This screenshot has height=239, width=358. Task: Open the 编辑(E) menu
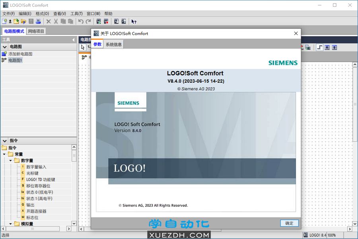pyautogui.click(x=25, y=14)
